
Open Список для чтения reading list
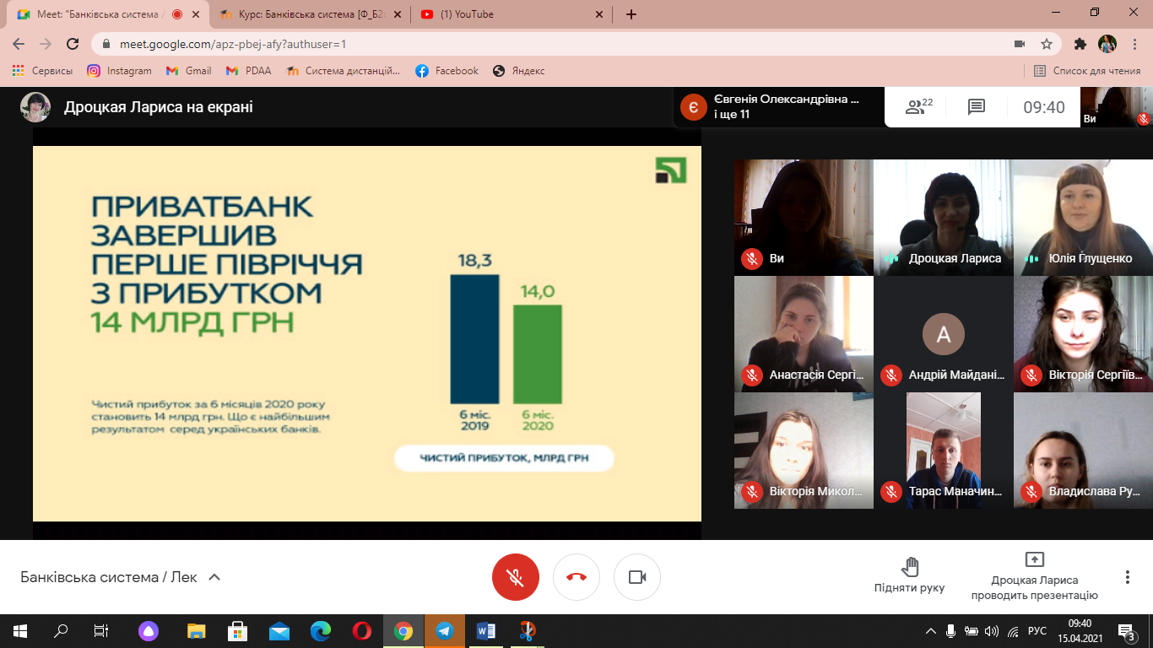point(1087,71)
